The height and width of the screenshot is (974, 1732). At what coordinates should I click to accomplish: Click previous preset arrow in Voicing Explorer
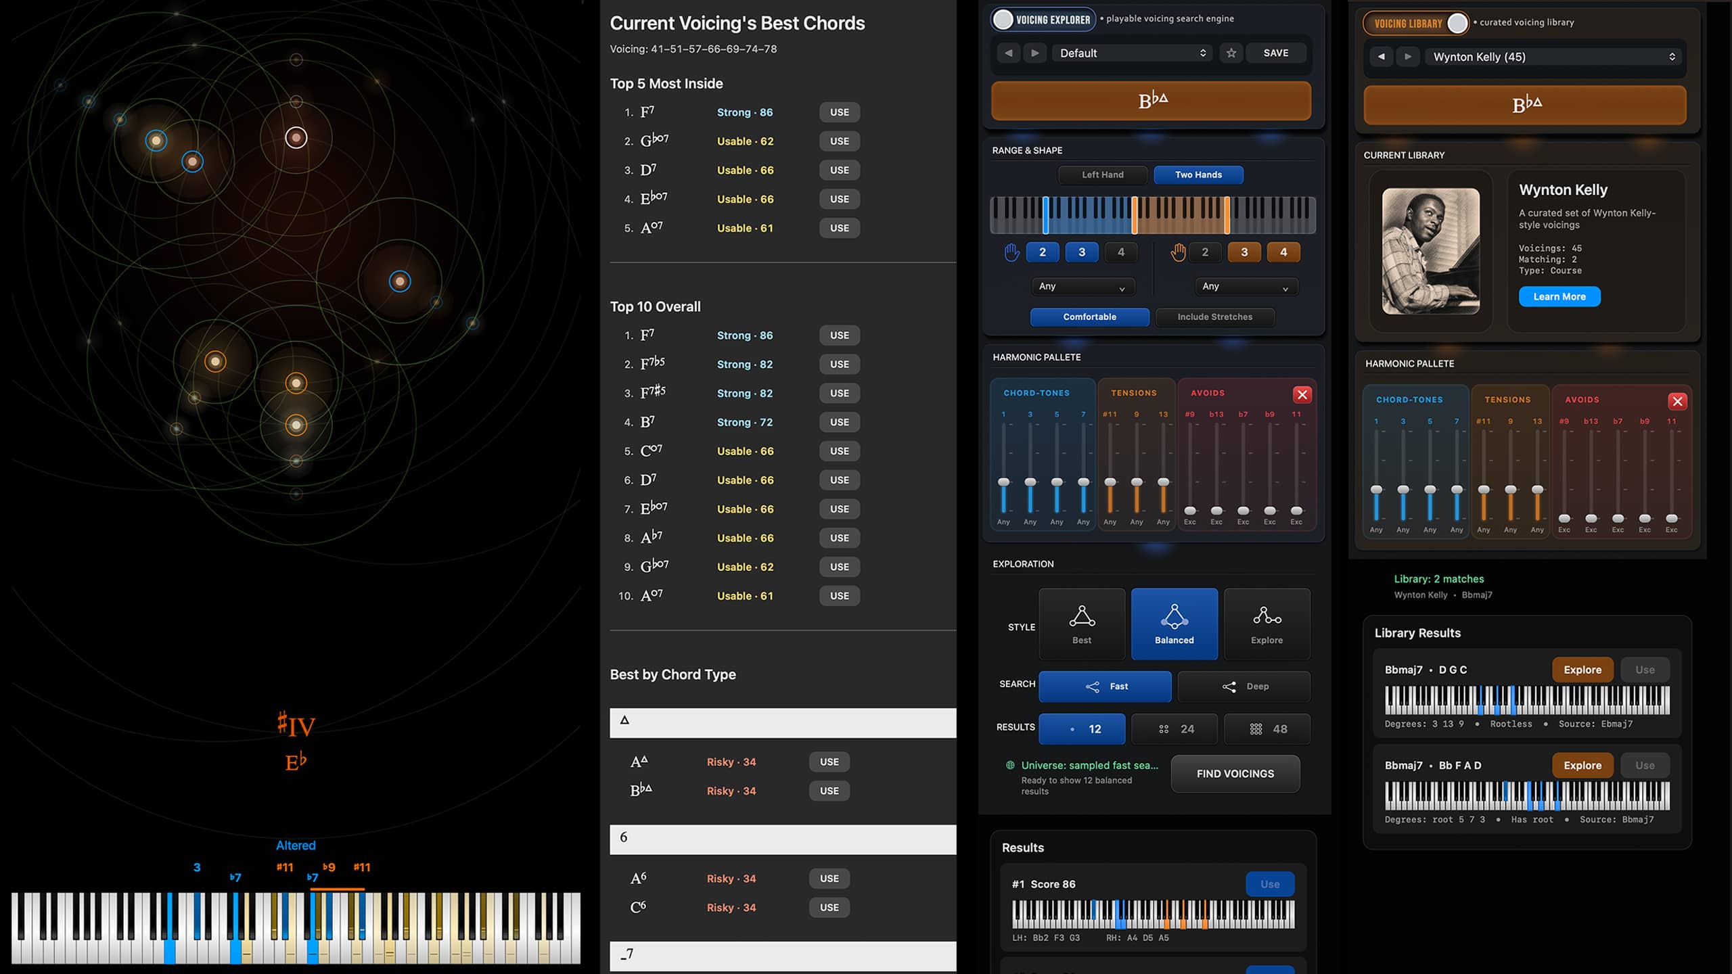[x=1009, y=53]
